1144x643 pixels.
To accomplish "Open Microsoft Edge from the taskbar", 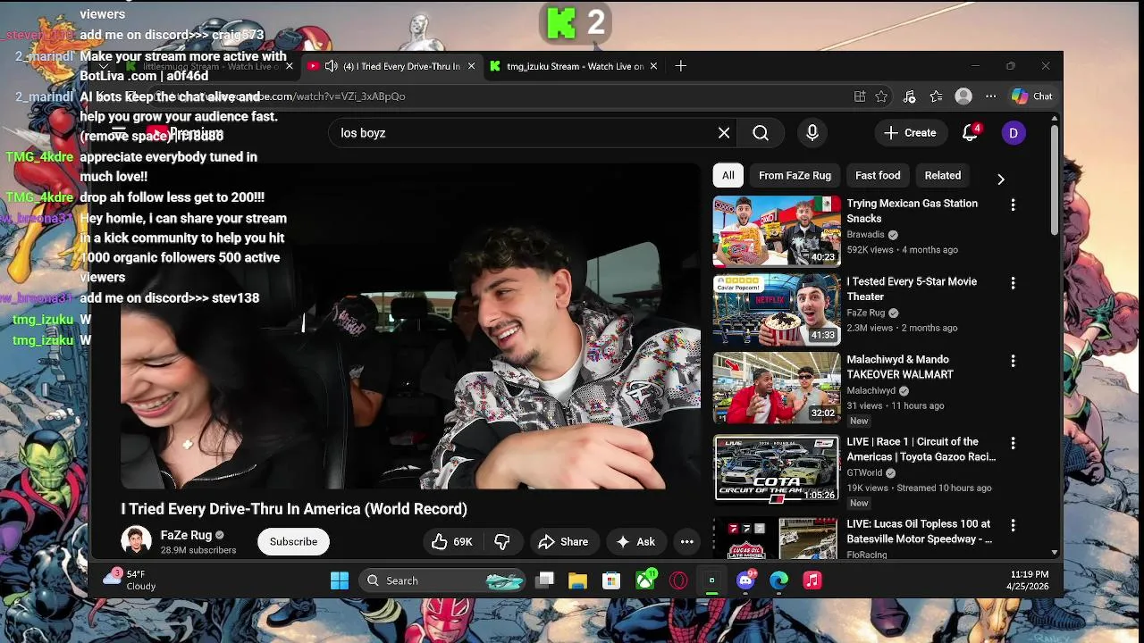I will (x=779, y=580).
